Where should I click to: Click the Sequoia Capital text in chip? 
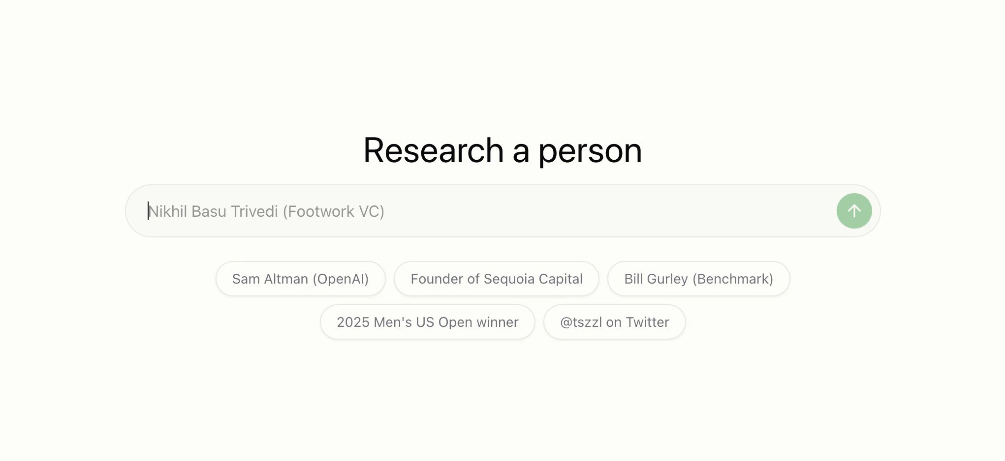click(x=533, y=279)
